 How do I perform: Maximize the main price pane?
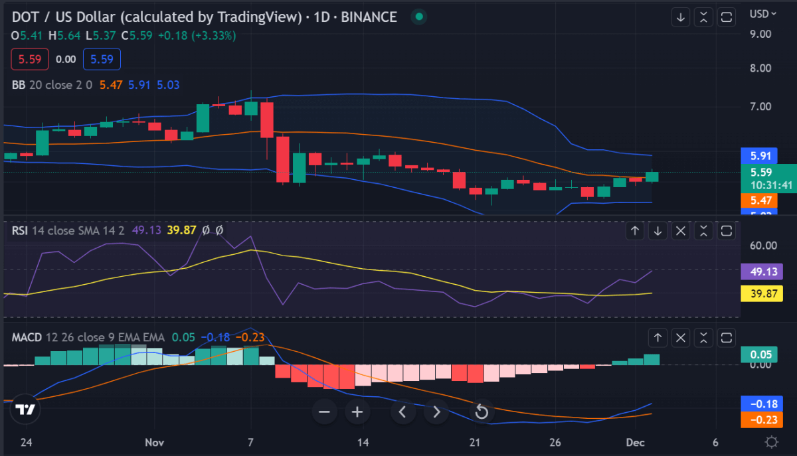727,17
